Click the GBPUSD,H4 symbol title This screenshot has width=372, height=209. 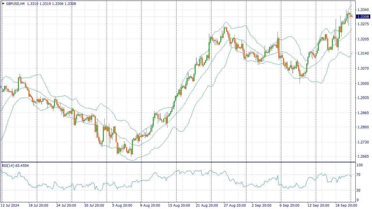tap(15, 4)
